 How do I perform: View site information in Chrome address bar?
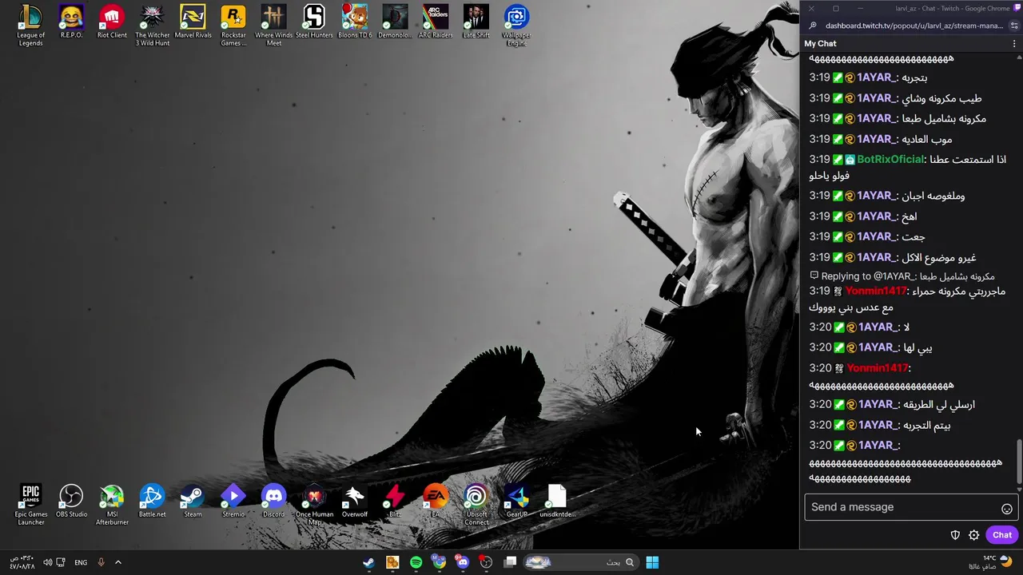pyautogui.click(x=813, y=26)
